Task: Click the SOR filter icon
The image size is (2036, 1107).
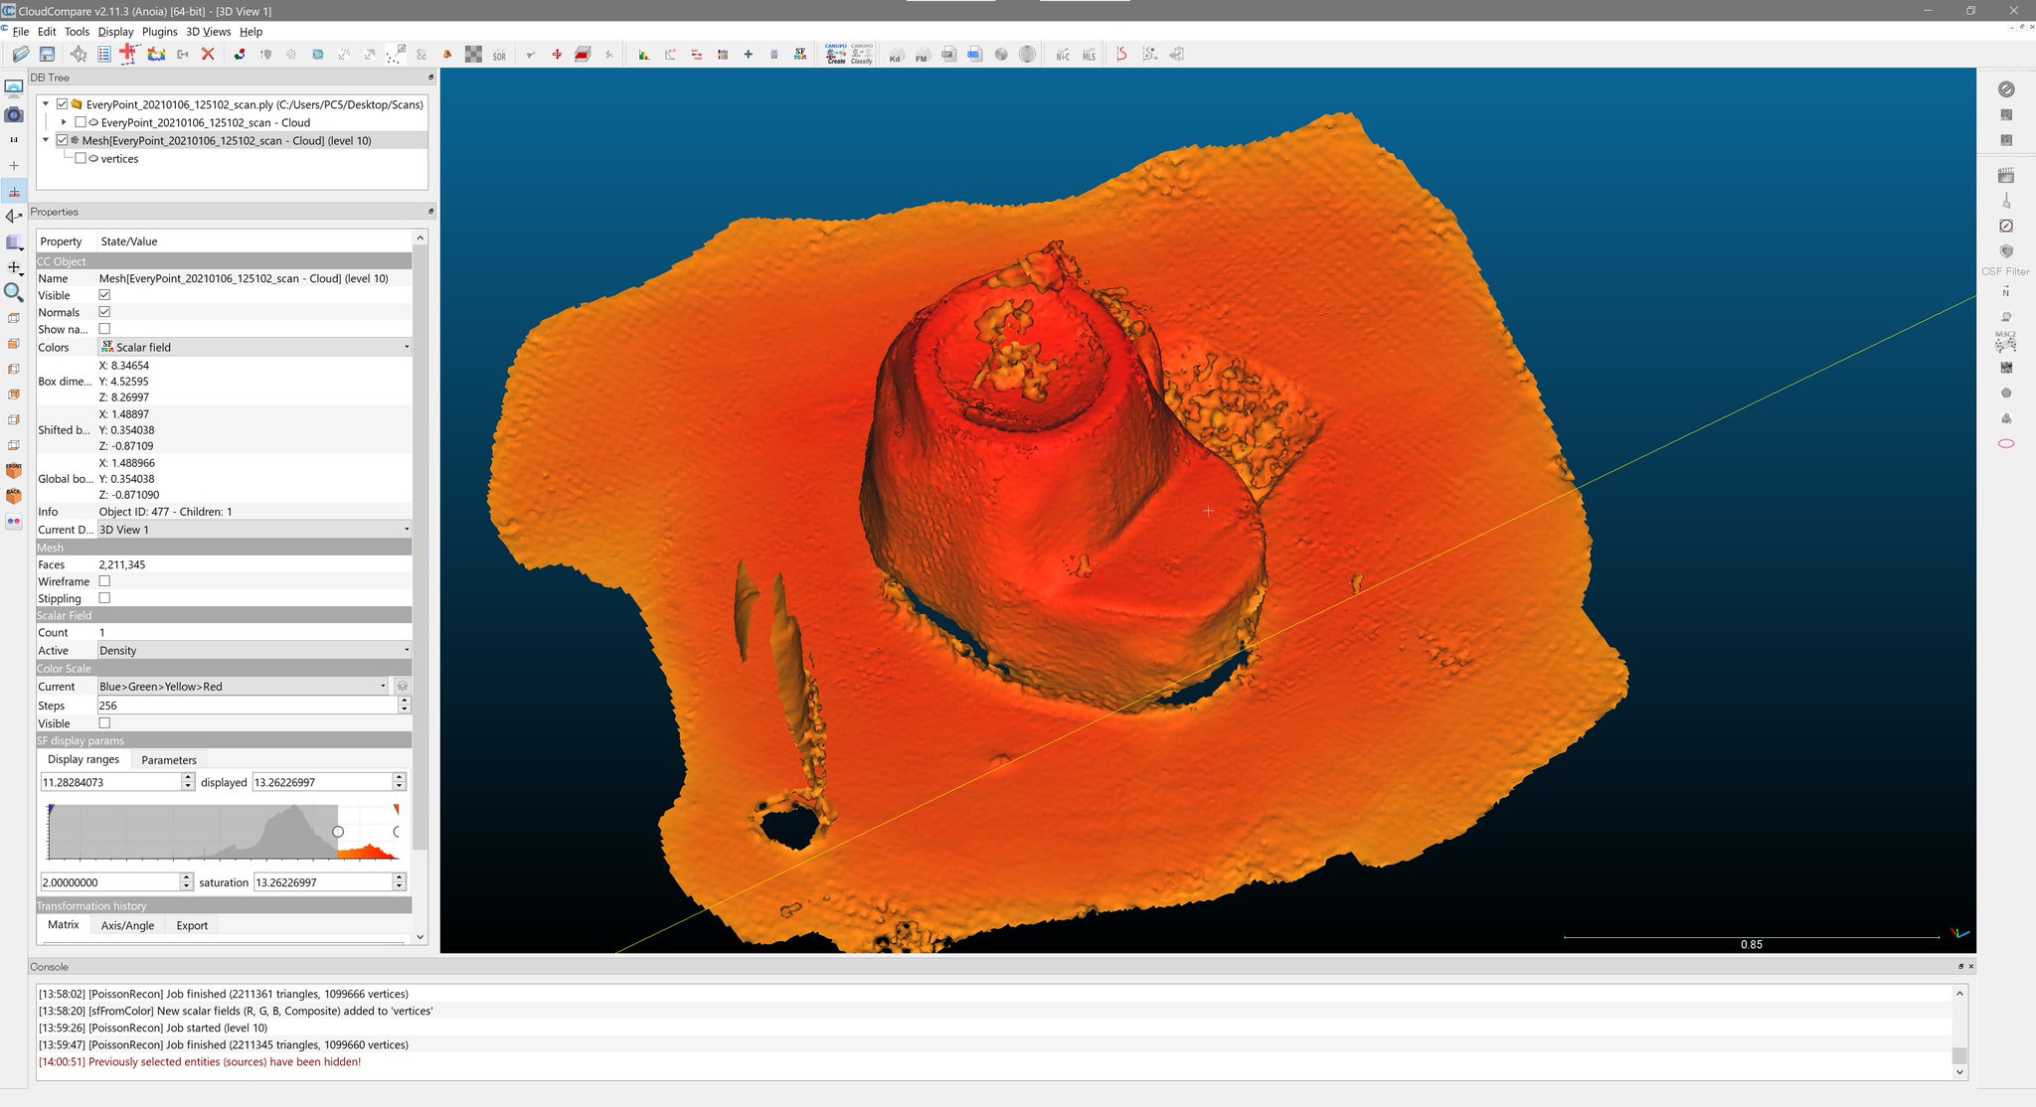Action: [x=499, y=55]
